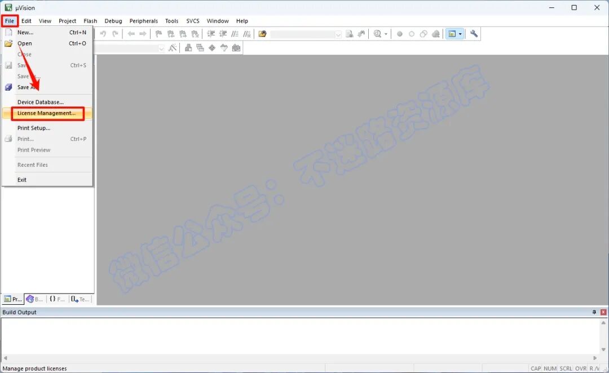The image size is (609, 373).
Task: Click the Manage Project Items icon
Action: click(x=188, y=48)
